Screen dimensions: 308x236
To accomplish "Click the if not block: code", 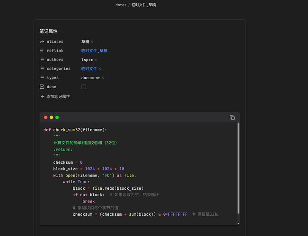I will [x=88, y=195].
